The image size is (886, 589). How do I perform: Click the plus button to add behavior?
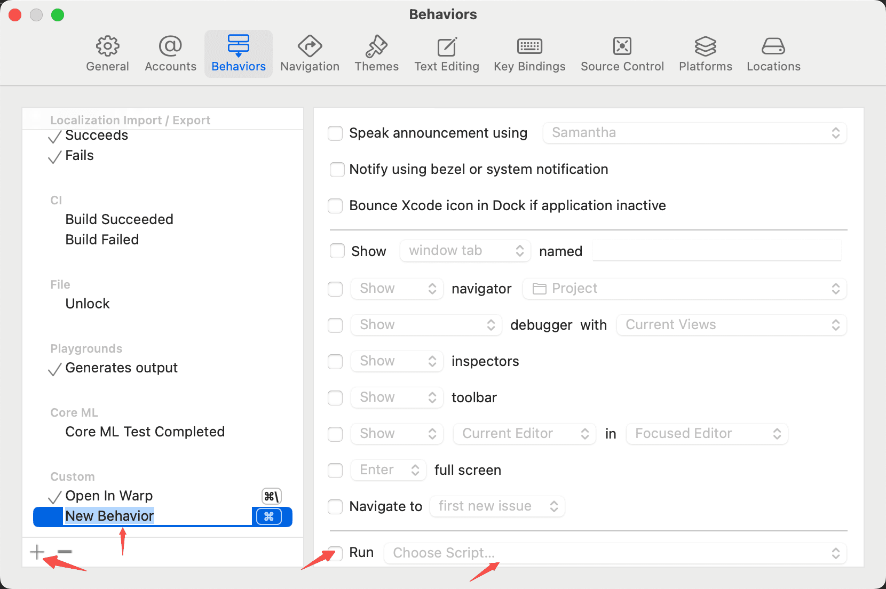(x=37, y=552)
